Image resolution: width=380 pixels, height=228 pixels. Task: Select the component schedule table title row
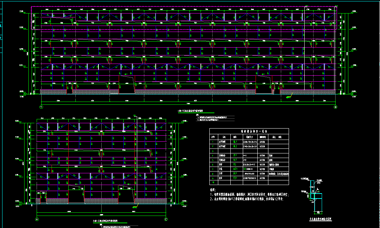click(x=249, y=131)
